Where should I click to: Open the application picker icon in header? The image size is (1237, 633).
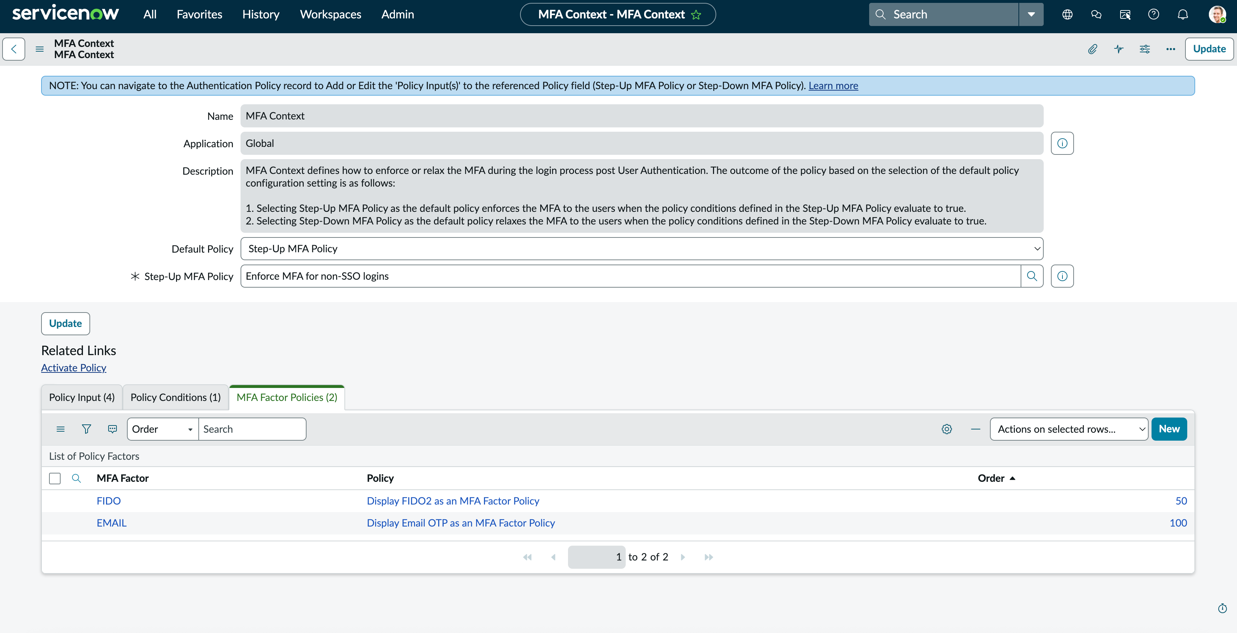coord(1124,14)
